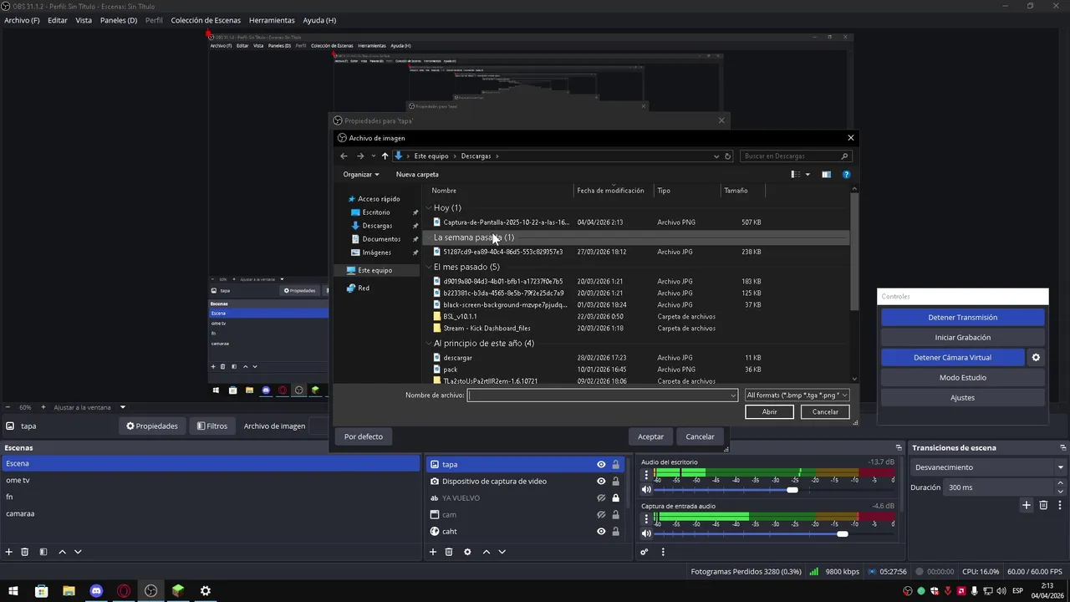Screen dimensions: 1070x602
Task: Open view options dropdown in file dialog
Action: [808, 175]
